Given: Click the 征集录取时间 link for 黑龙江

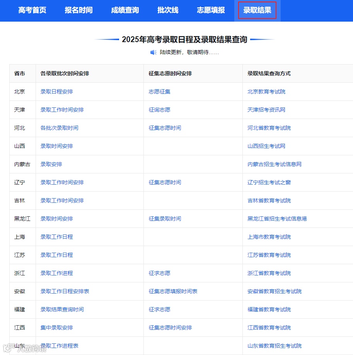Looking at the screenshot, I should (165, 219).
